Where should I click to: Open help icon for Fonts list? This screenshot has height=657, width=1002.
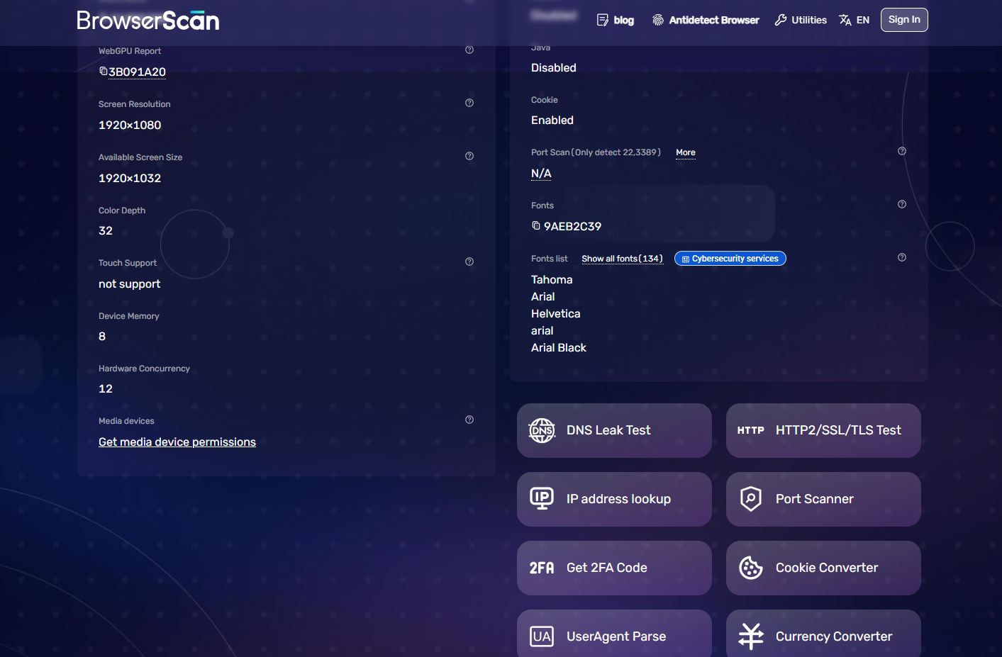(902, 257)
